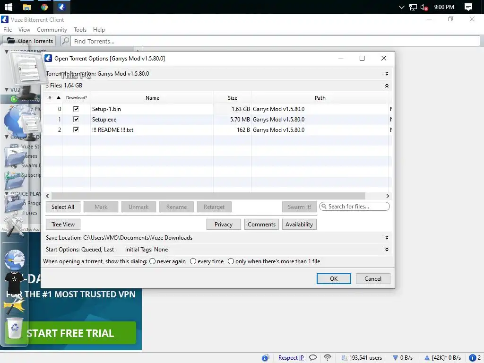Click the Vuze icon in dialog title bar
484x363 pixels.
click(x=48, y=58)
